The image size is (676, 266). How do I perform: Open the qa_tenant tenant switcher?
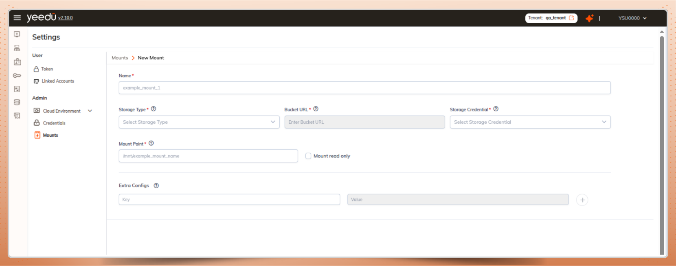tap(551, 18)
